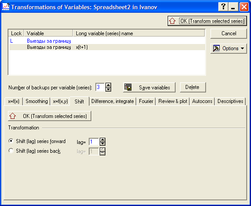The image size is (251, 206).
Task: Click the Lock column header
Action: click(x=16, y=33)
